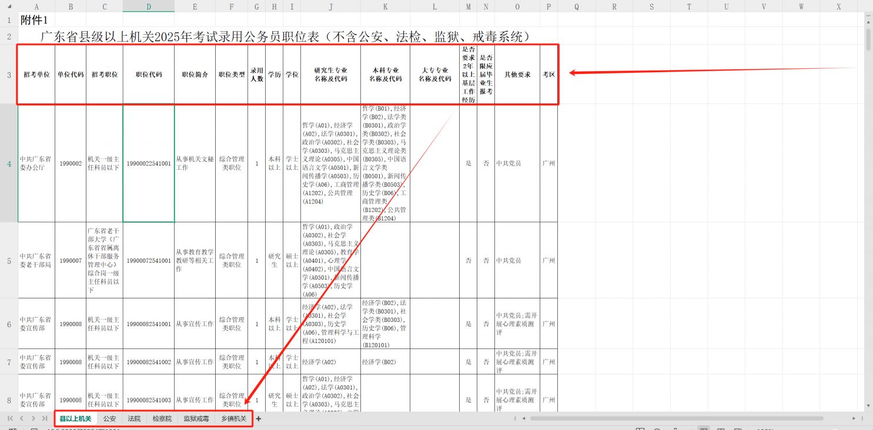This screenshot has height=430, width=873.
Task: Open the 法院 sheet tab
Action: (134, 419)
